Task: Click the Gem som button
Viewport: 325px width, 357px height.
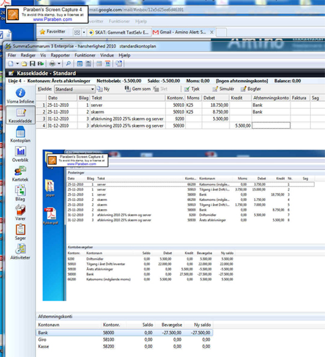Action: tap(138, 88)
